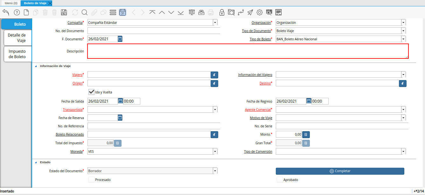Viewport: 425px width, 195px height.
Task: Click the lock icon in toolbar
Action: tap(222, 12)
